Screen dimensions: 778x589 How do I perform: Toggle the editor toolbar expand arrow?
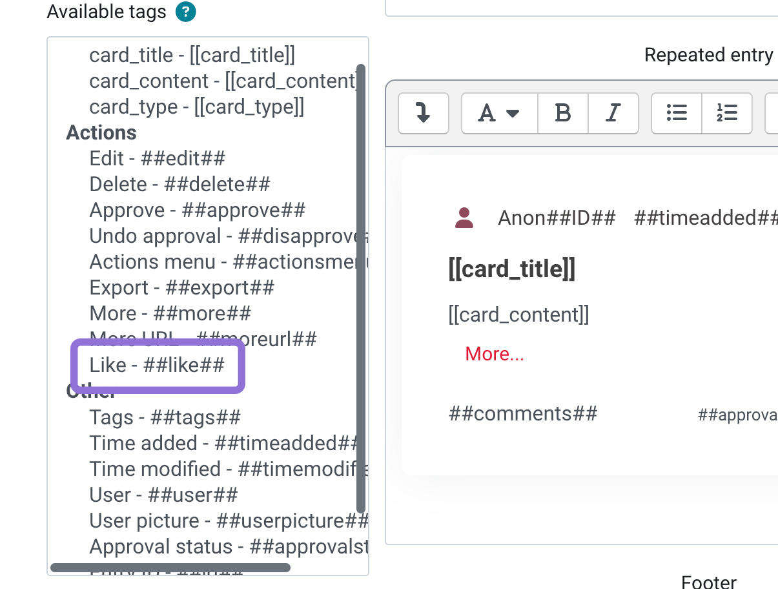coord(424,114)
